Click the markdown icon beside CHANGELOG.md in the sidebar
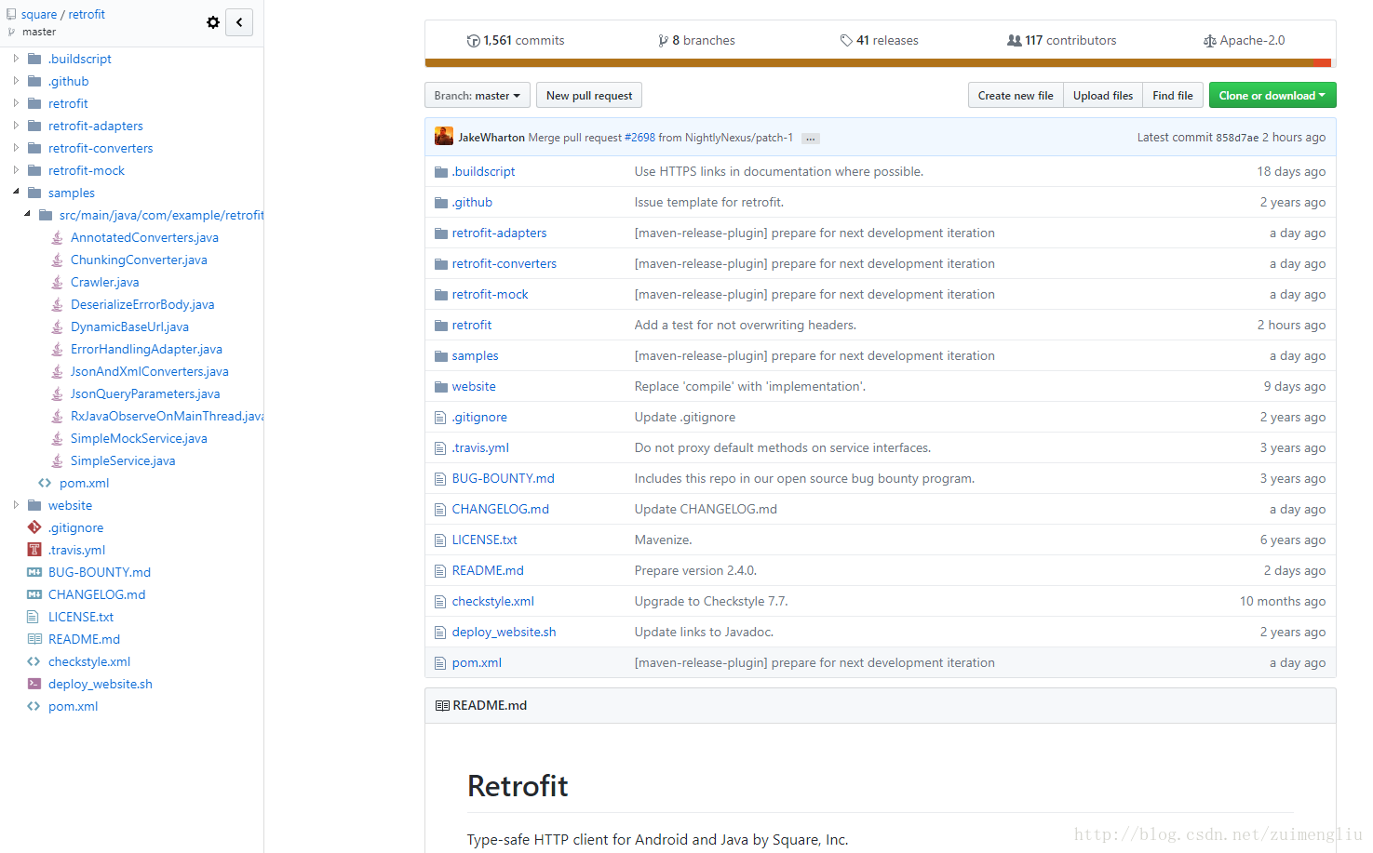Image resolution: width=1373 pixels, height=853 pixels. 34,594
